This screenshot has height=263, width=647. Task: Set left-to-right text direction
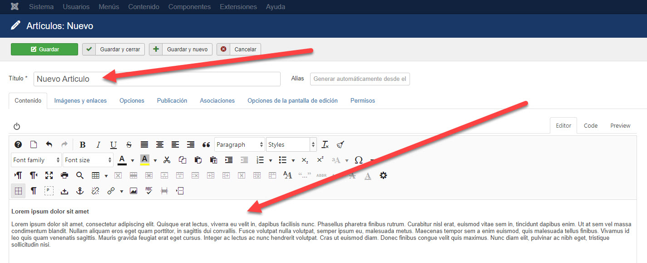[x=18, y=175]
